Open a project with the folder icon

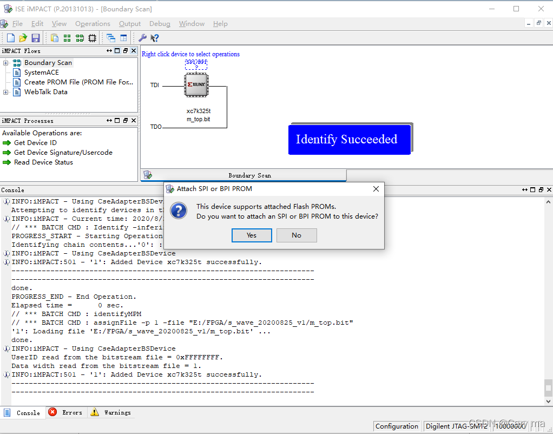23,38
